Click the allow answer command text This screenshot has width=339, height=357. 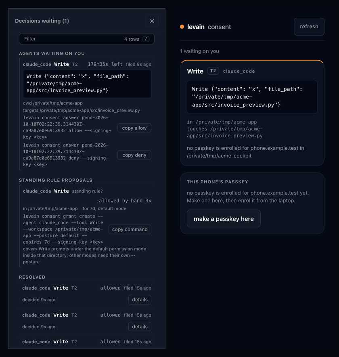click(x=67, y=127)
